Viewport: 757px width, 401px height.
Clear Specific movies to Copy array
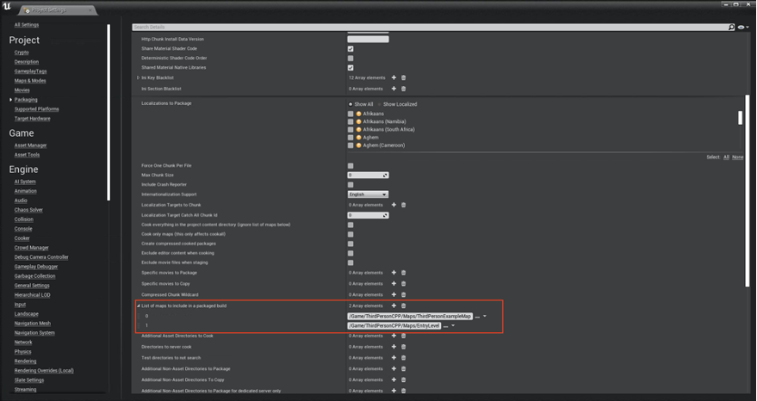coord(404,284)
